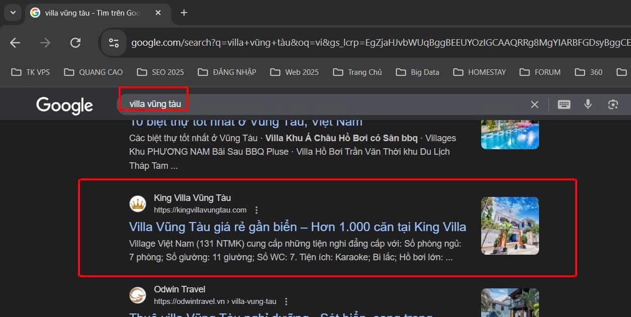Open the SEO 2025 bookmark folder
Screen dimensions: 631x317
pyautogui.click(x=160, y=72)
